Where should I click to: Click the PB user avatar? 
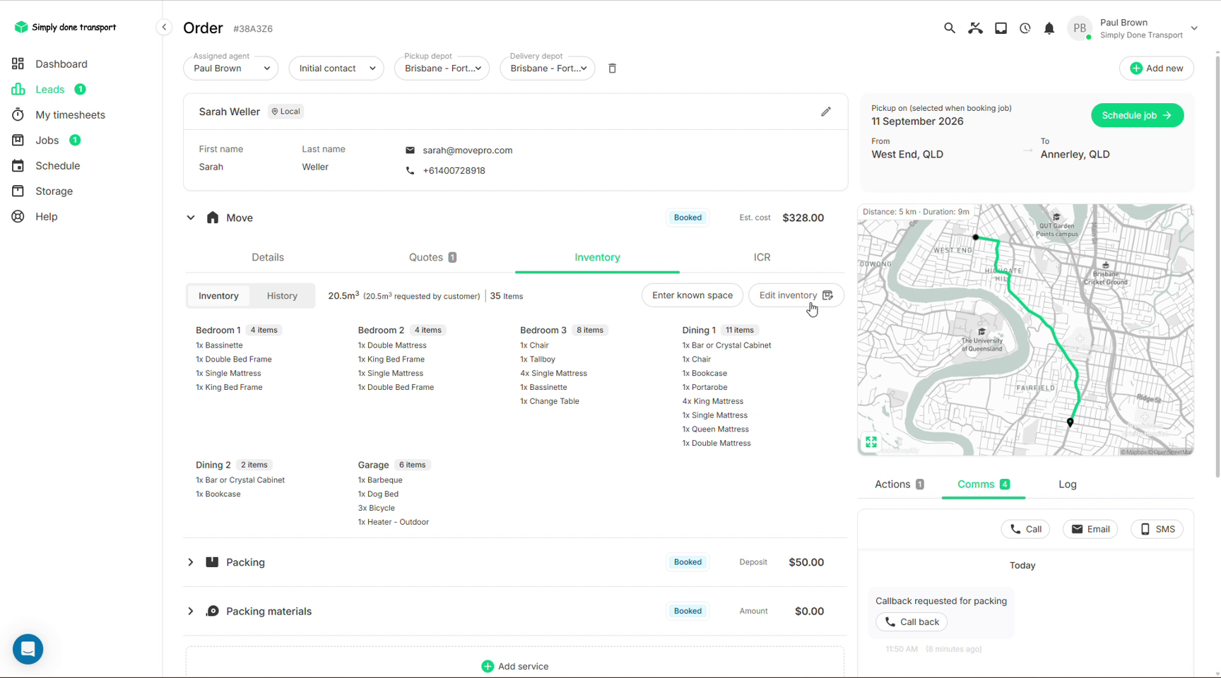point(1079,28)
